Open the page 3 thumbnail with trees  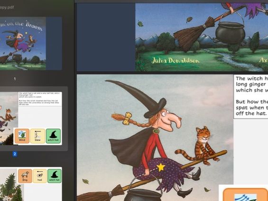click(31, 184)
